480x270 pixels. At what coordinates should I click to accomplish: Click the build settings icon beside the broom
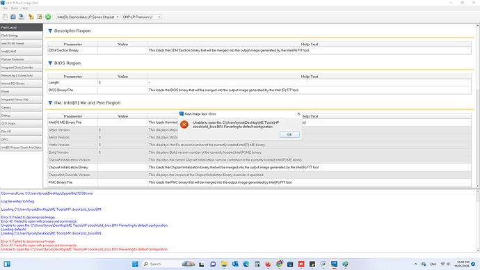pos(40,17)
